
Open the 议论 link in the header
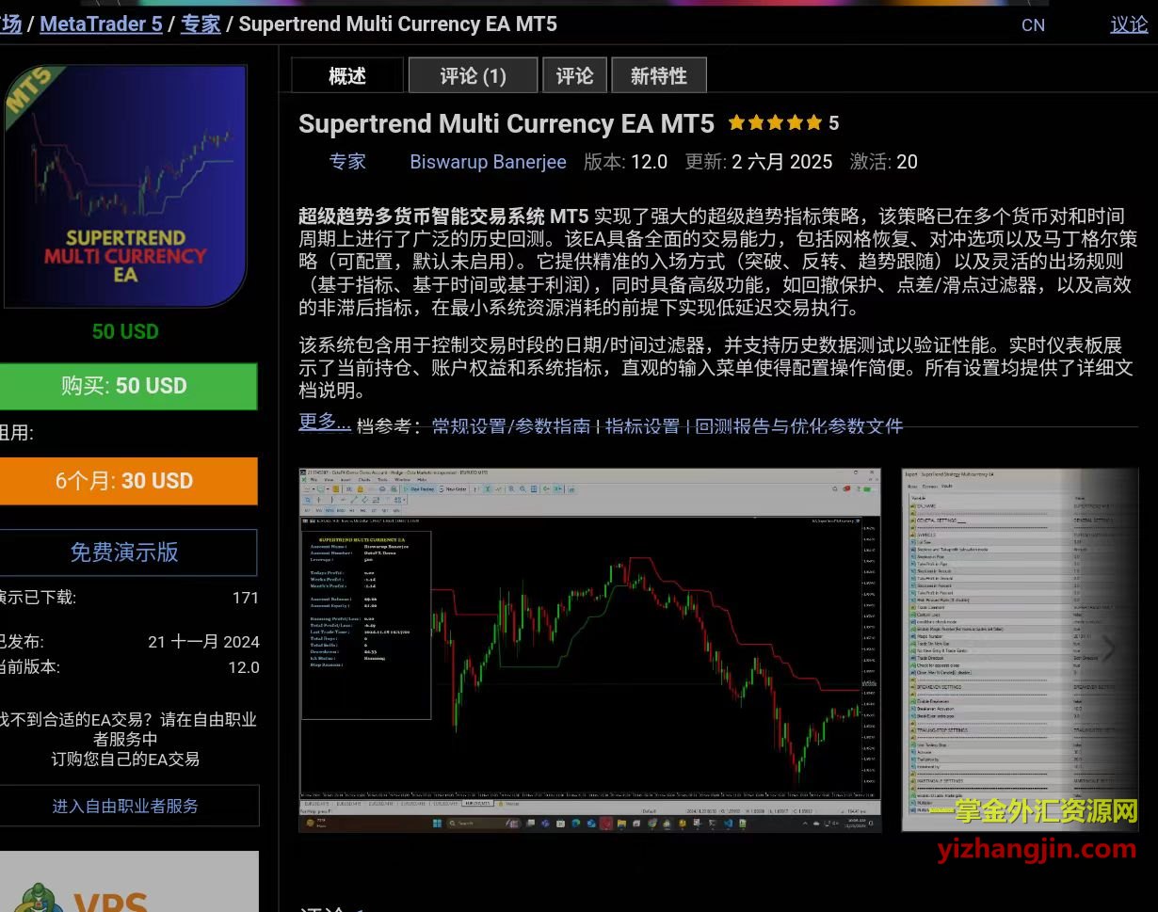point(1129,24)
